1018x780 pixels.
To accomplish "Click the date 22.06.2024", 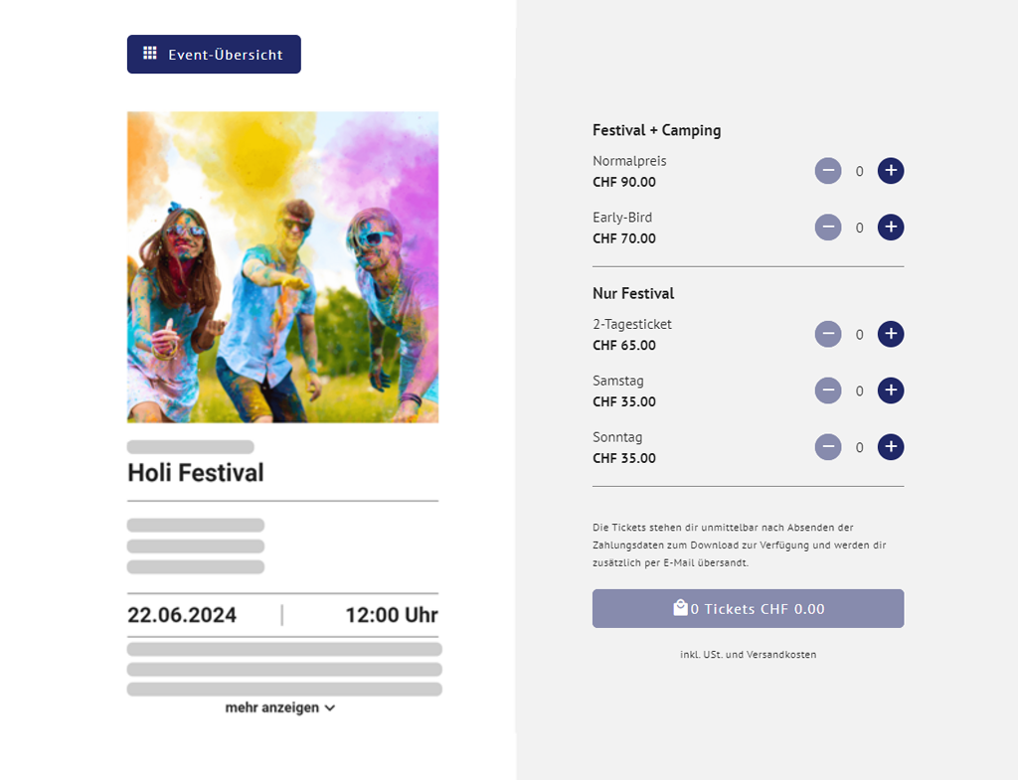I will tap(182, 615).
